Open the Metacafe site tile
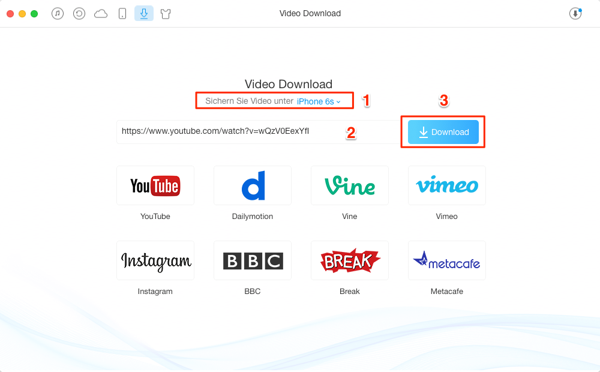Viewport: 600px width, 372px height. click(x=447, y=260)
